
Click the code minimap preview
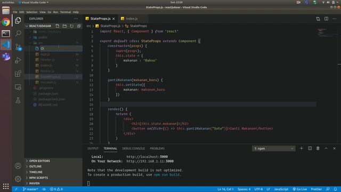pos(326,33)
